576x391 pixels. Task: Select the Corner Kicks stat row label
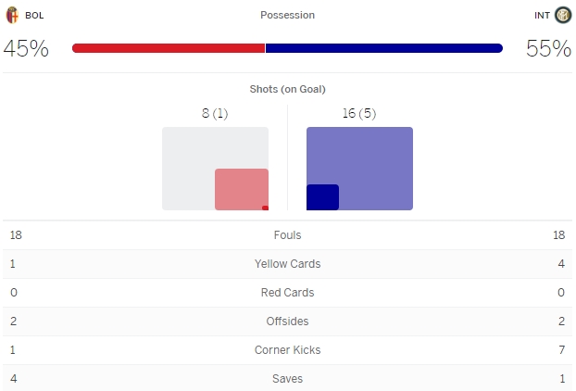click(288, 350)
